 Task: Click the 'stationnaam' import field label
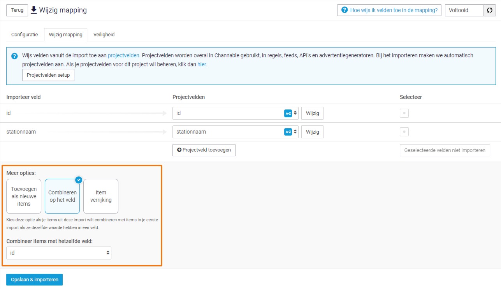click(x=21, y=132)
